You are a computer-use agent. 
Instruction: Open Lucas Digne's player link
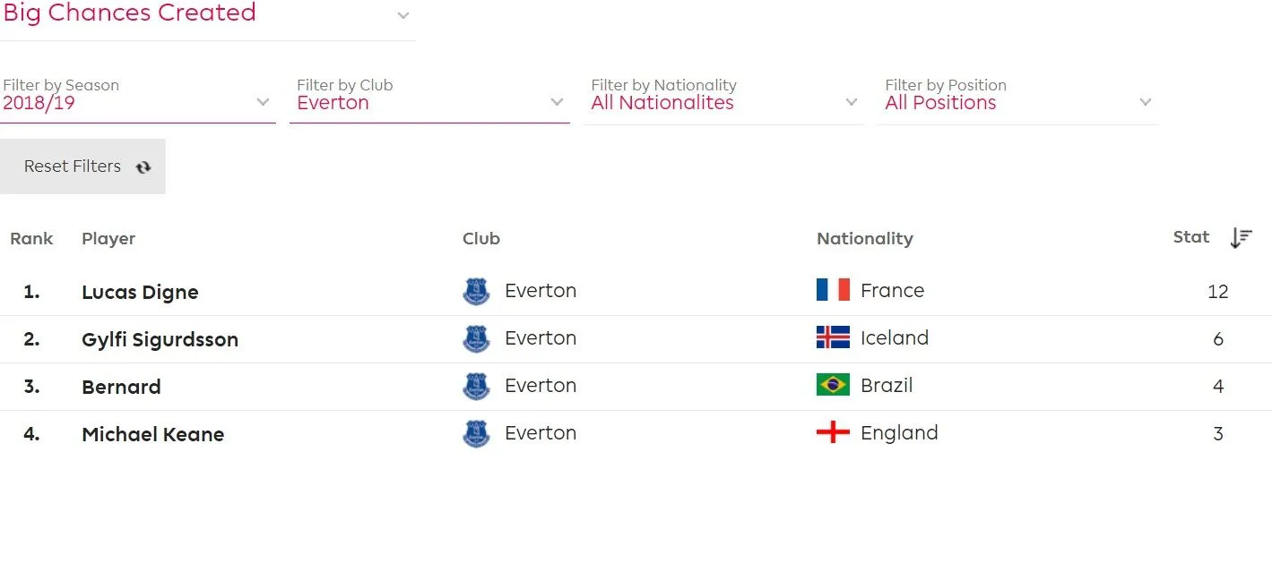140,292
